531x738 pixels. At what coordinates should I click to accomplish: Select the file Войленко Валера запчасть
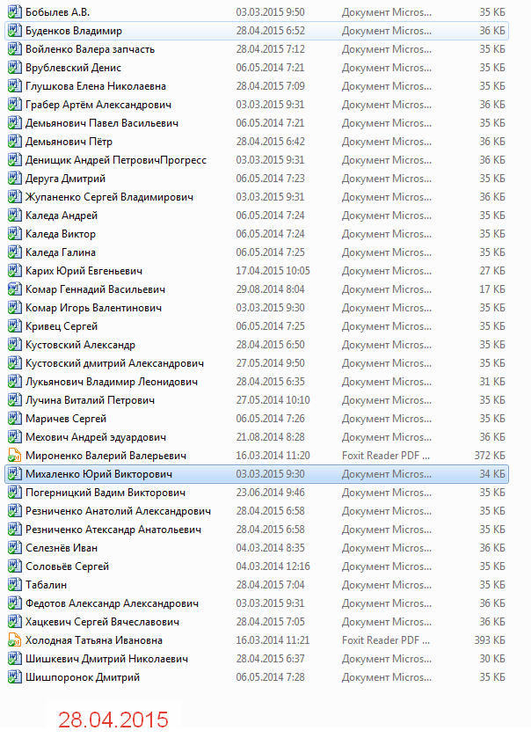[90, 49]
